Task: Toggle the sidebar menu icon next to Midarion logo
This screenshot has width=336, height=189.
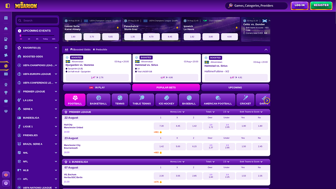Action: point(8,6)
